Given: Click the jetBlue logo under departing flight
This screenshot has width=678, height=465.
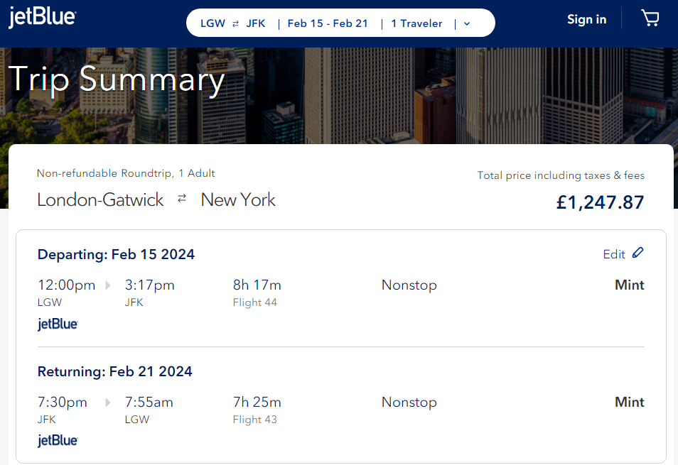Looking at the screenshot, I should (58, 324).
